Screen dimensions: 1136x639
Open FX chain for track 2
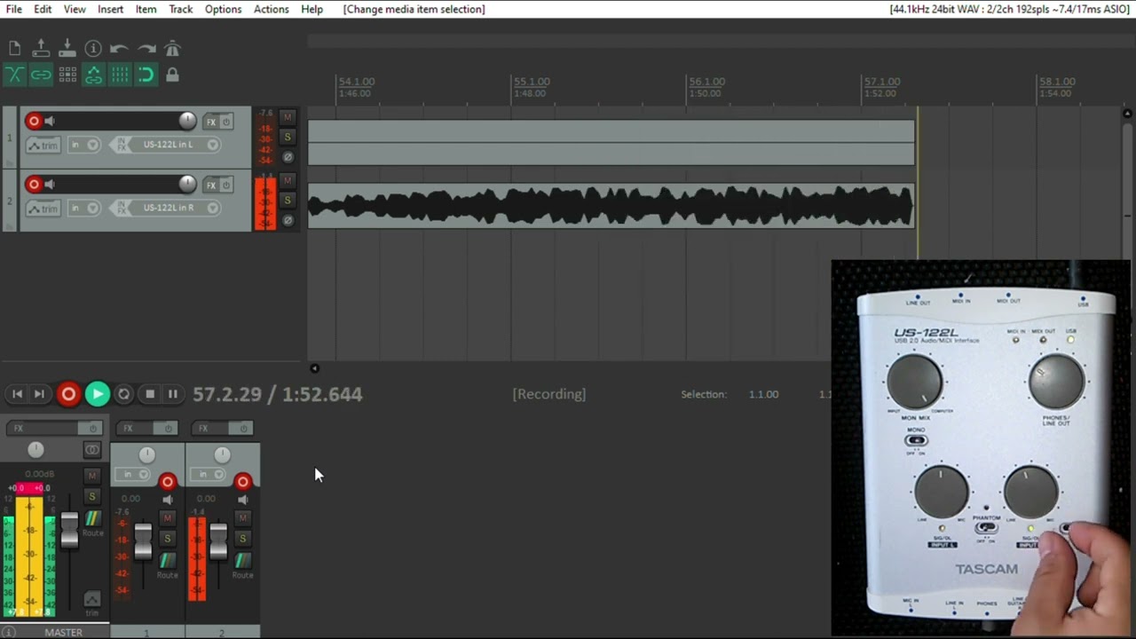tap(210, 185)
